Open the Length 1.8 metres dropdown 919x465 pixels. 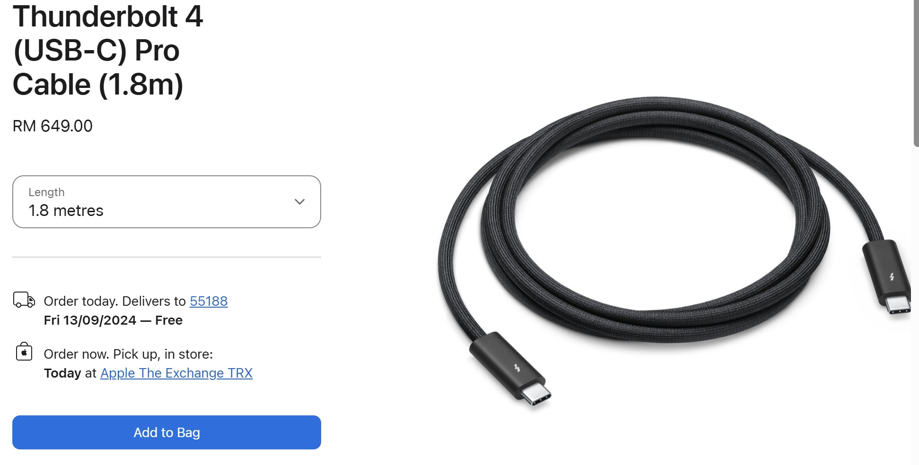(166, 202)
